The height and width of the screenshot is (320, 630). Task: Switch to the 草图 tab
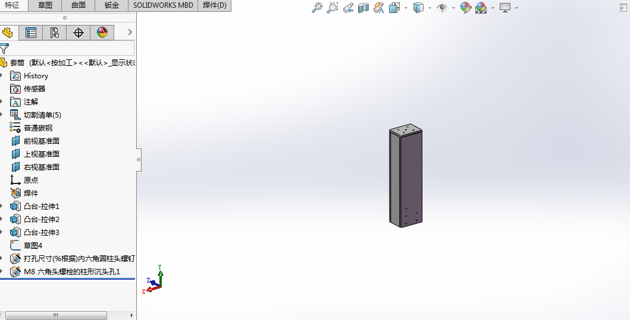coord(45,5)
